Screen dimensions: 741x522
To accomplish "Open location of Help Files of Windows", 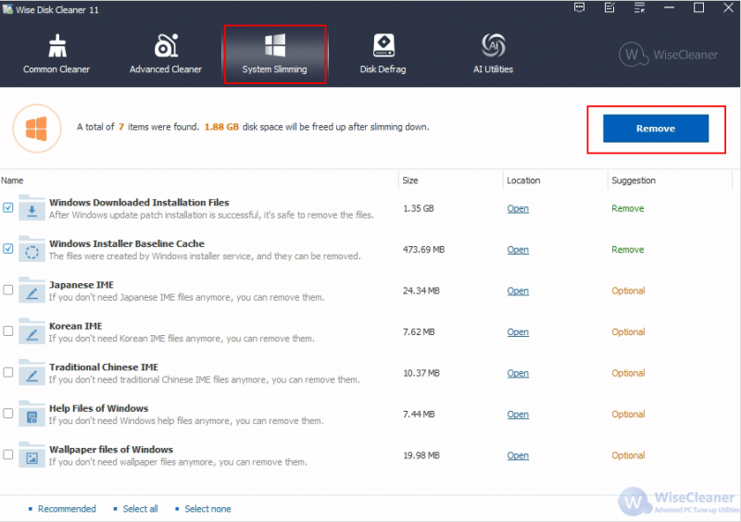I will pos(518,414).
